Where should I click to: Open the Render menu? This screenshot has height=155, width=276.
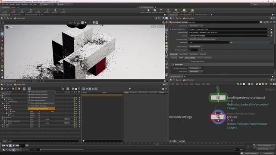[12, 4]
